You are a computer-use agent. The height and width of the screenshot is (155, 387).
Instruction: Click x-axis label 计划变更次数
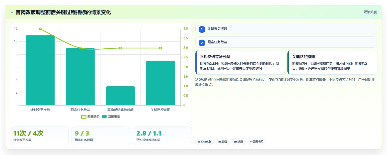click(40, 110)
